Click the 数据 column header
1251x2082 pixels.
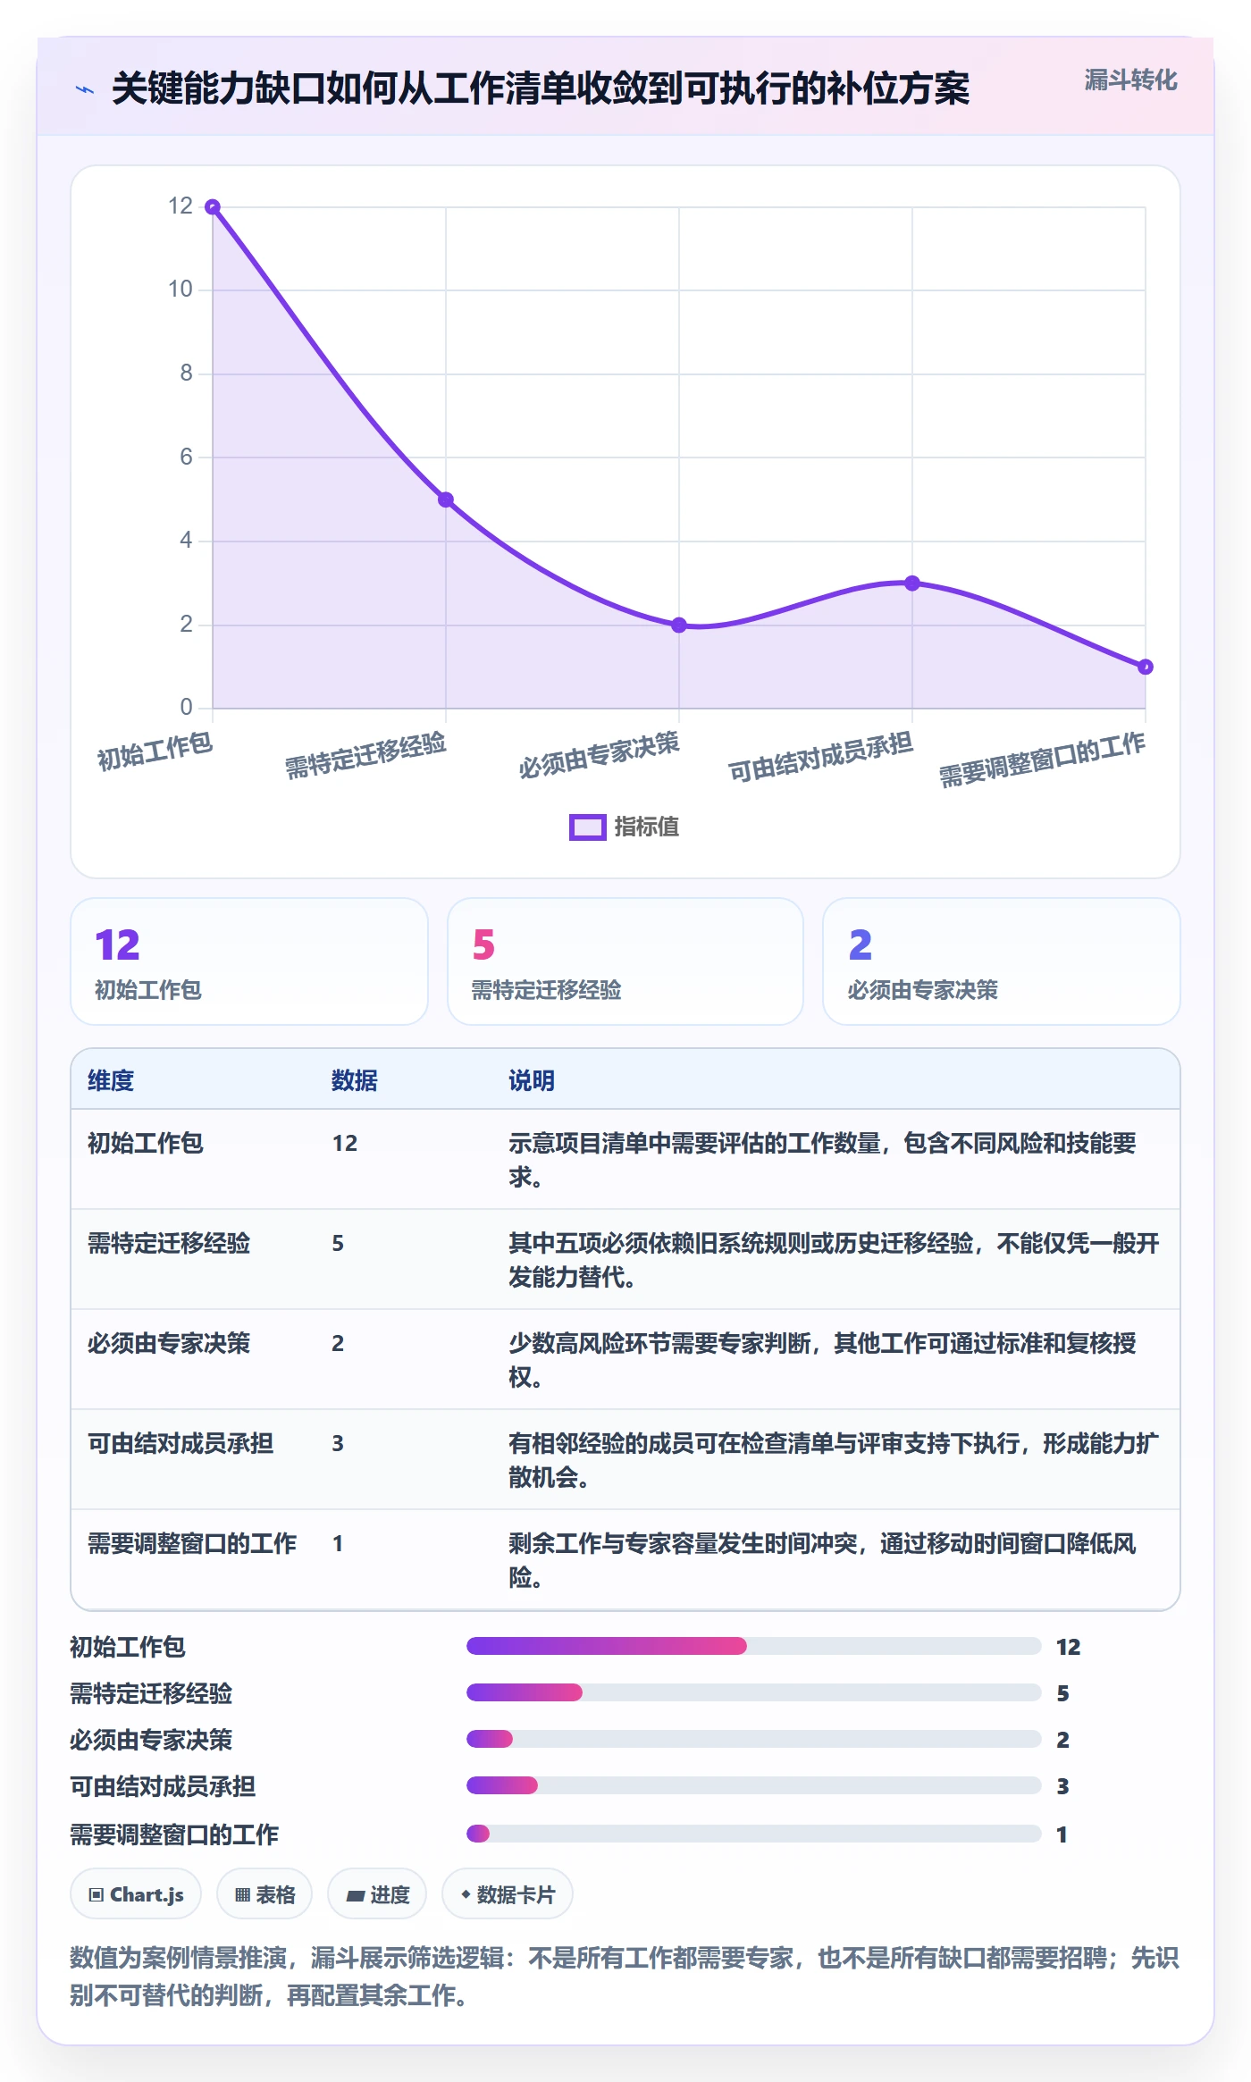pyautogui.click(x=355, y=1080)
